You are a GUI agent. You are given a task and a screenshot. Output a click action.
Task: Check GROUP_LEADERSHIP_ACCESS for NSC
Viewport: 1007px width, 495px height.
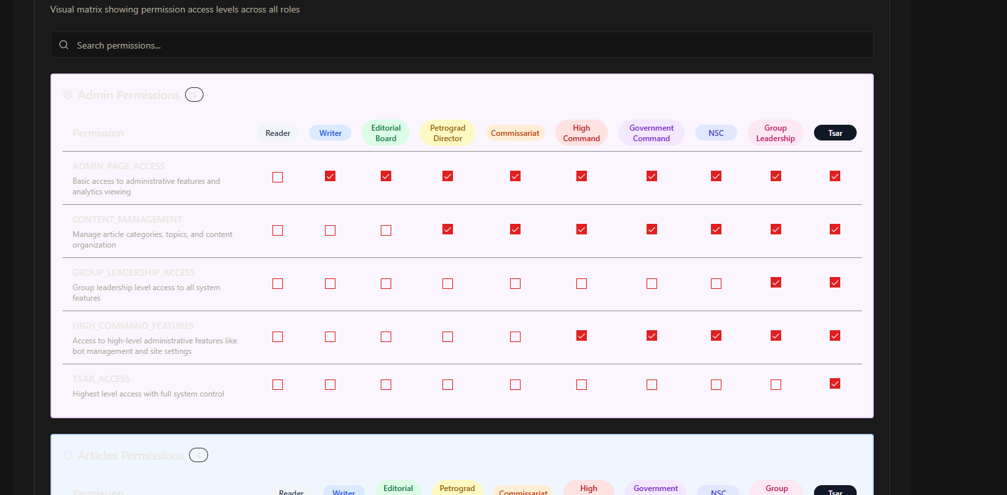tap(716, 284)
